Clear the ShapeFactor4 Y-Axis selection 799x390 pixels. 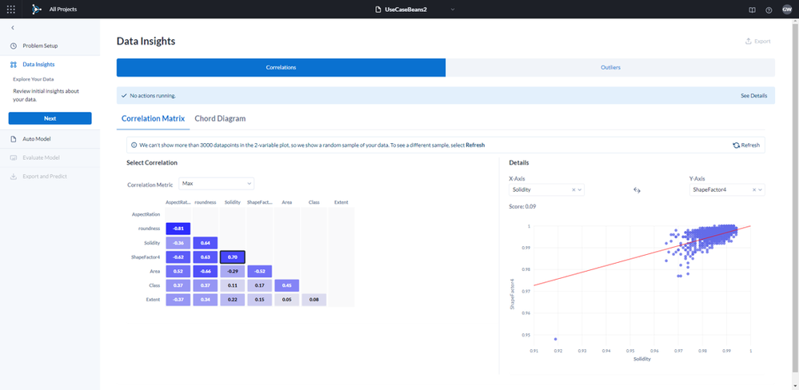753,189
